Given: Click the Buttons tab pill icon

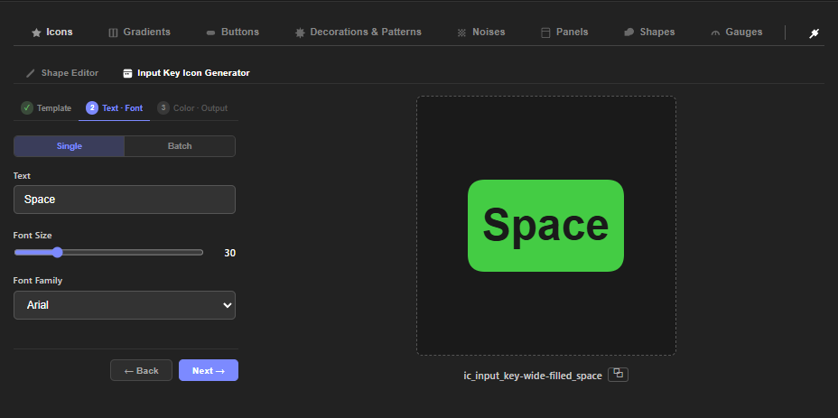Looking at the screenshot, I should click(x=210, y=33).
